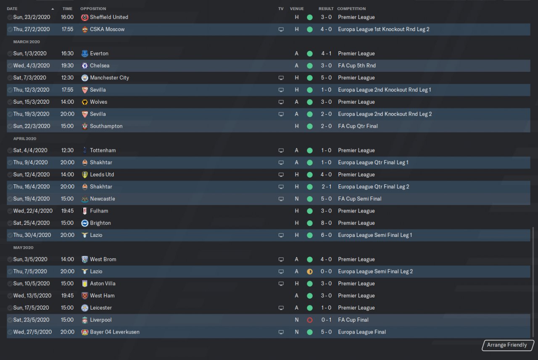
Task: Click the orange draw indicator on the Lazio 0-0 row
Action: [310, 272]
